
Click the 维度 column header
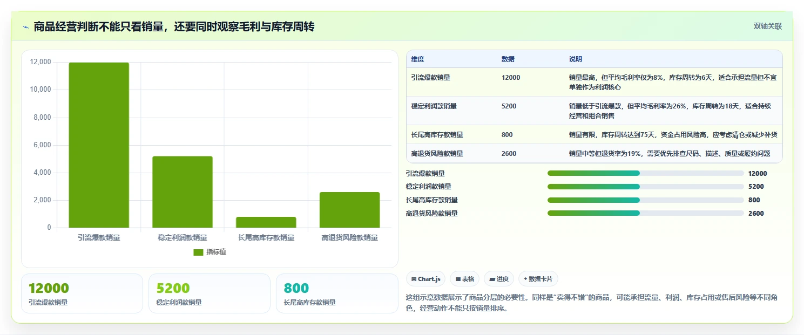coord(417,59)
